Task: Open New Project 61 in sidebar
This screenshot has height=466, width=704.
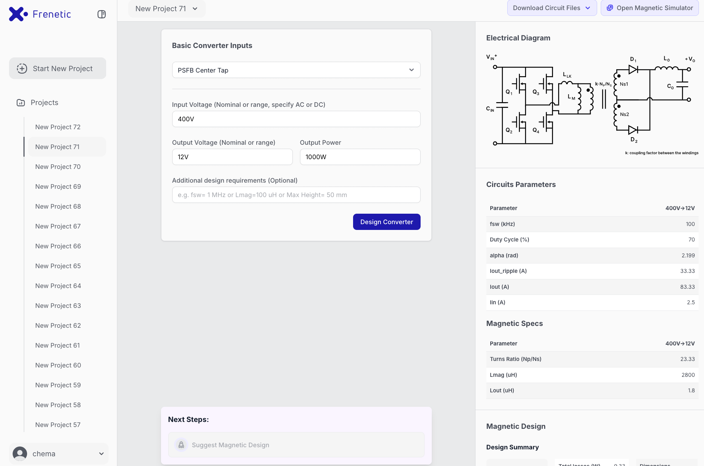Action: (67, 345)
